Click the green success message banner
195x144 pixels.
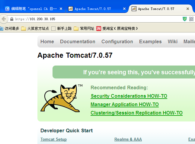tap(124, 72)
